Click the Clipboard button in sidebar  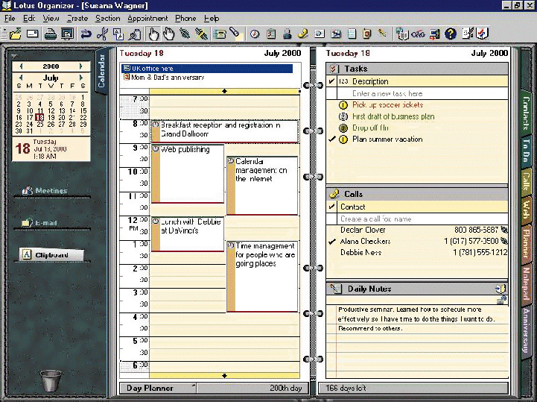(x=51, y=255)
